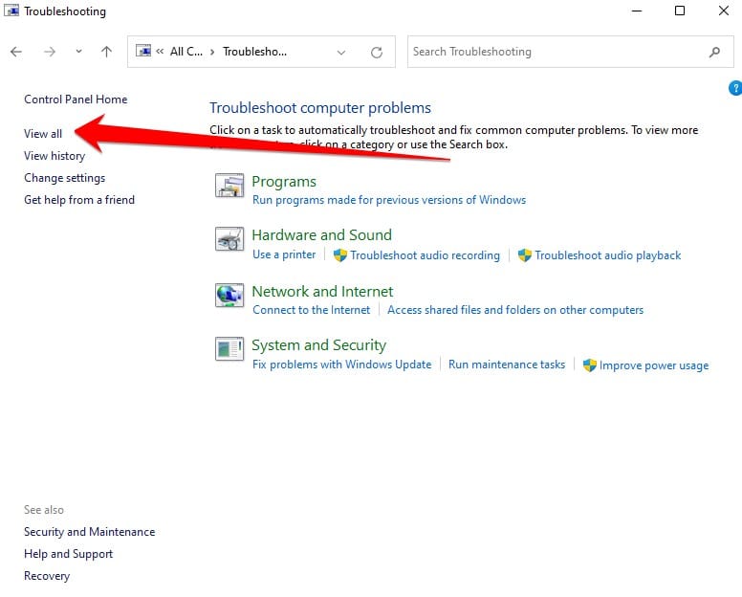Open the System and Security heading

[319, 345]
